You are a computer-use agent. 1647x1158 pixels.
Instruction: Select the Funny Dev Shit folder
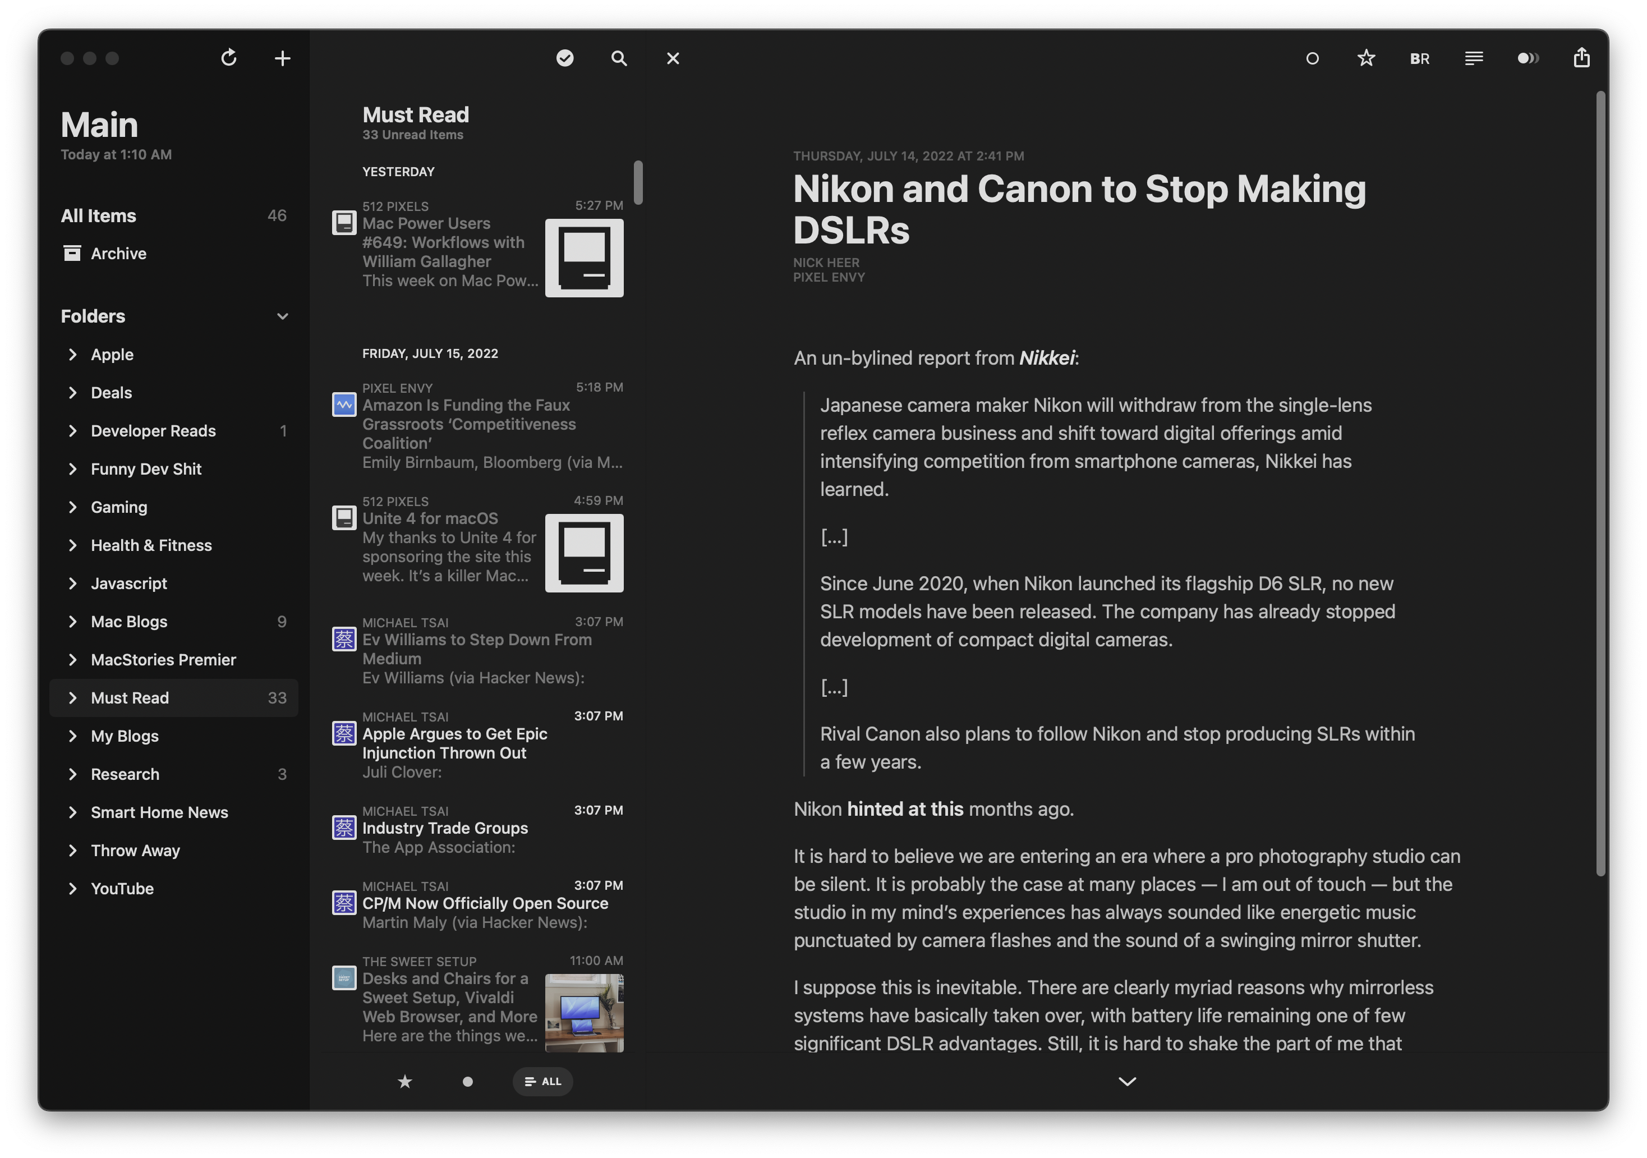pyautogui.click(x=173, y=468)
